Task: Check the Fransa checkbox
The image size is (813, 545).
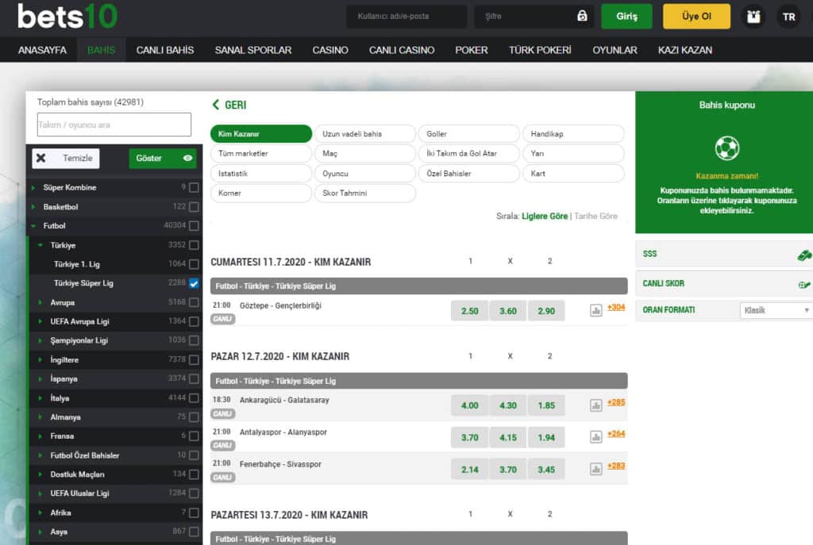Action: tap(194, 436)
